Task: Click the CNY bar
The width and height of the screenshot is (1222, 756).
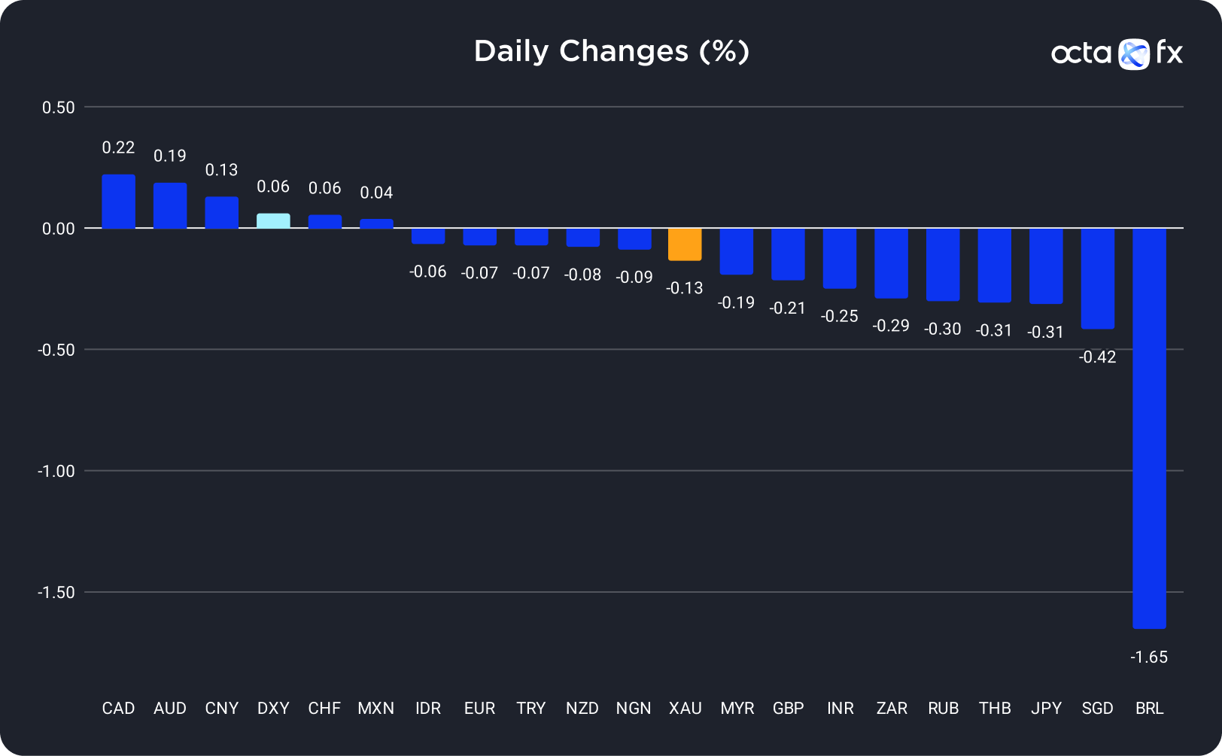Action: 221,213
